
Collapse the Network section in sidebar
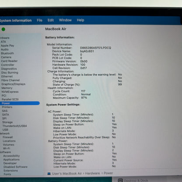pyautogui.click(x=5, y=133)
